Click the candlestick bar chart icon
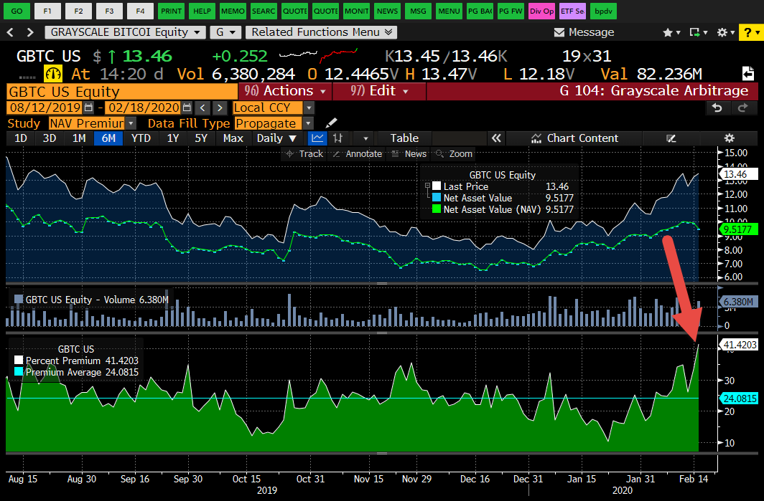This screenshot has width=764, height=501. coord(337,138)
